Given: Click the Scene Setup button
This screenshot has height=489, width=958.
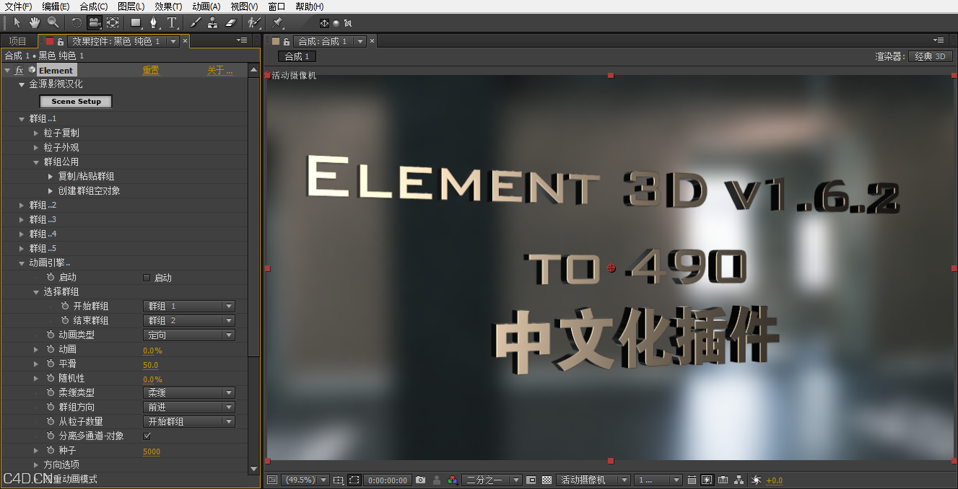Looking at the screenshot, I should point(75,101).
